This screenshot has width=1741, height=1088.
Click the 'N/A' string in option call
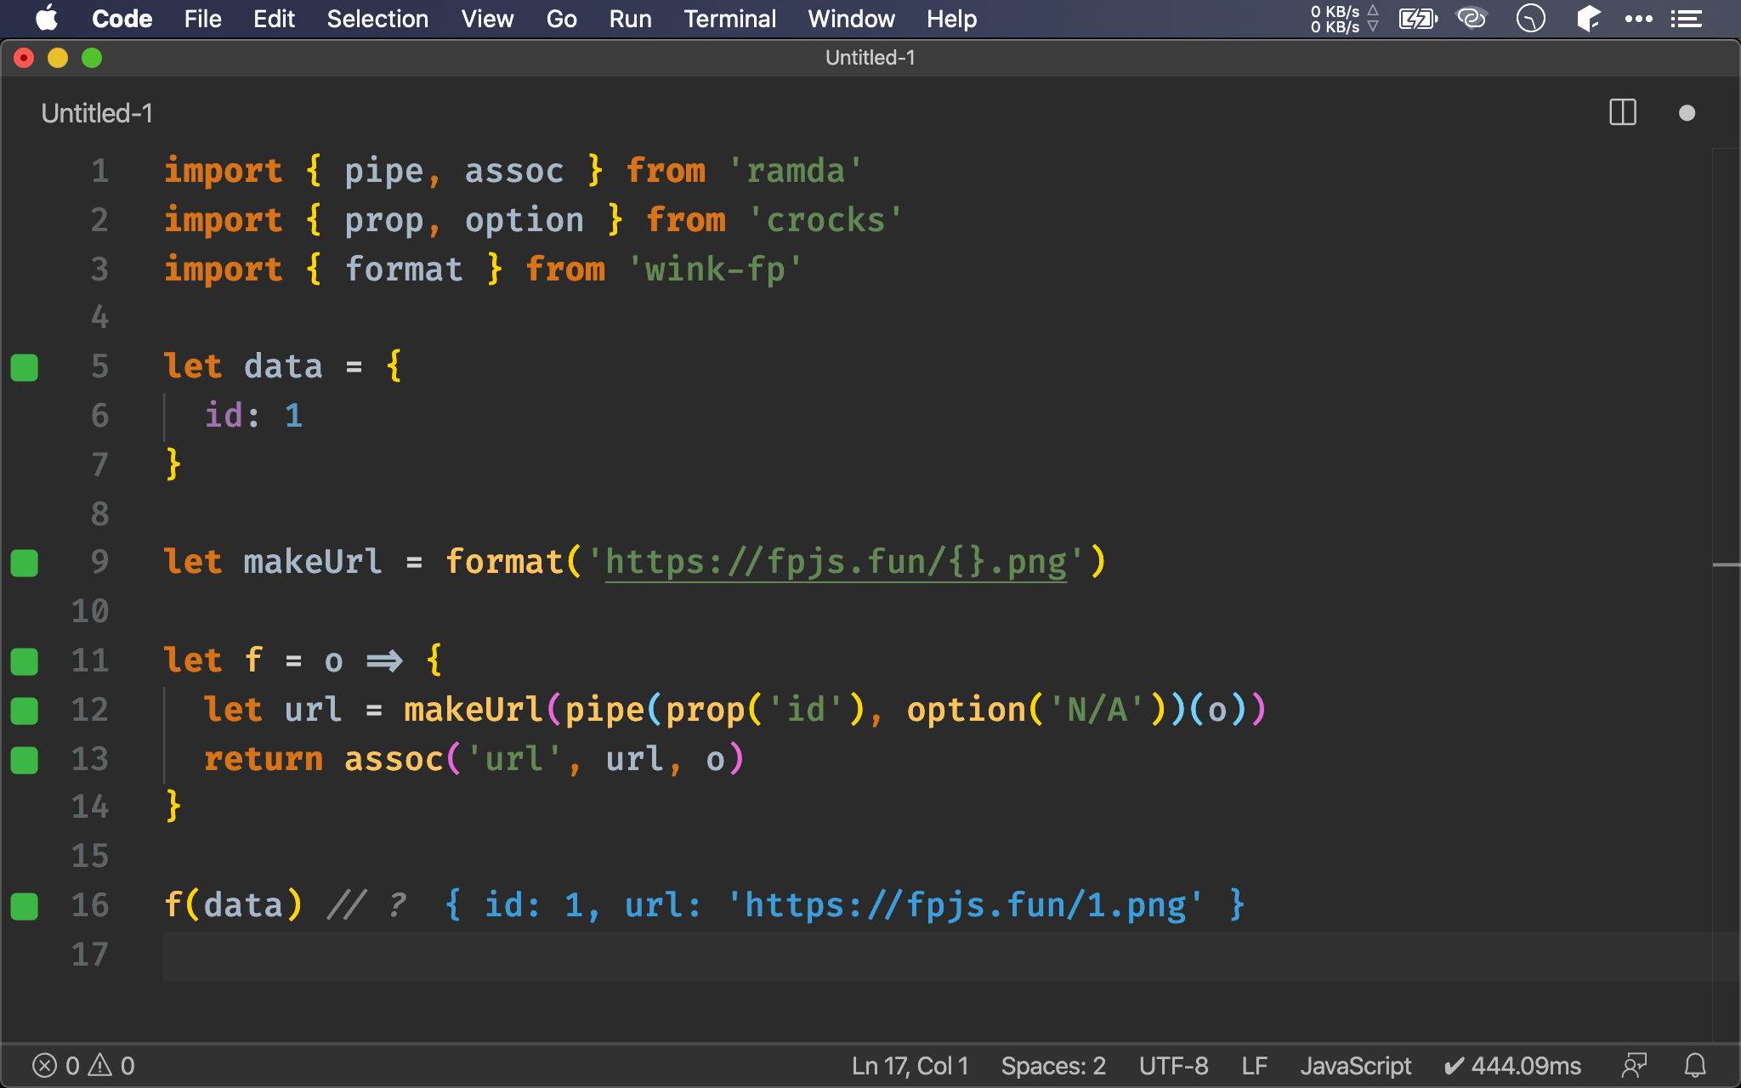[x=1097, y=710]
